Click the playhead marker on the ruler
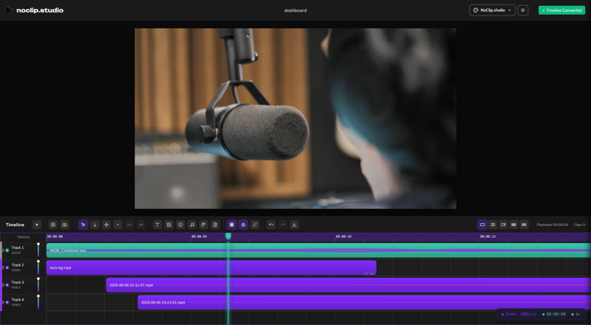Image resolution: width=591 pixels, height=325 pixels. click(228, 236)
